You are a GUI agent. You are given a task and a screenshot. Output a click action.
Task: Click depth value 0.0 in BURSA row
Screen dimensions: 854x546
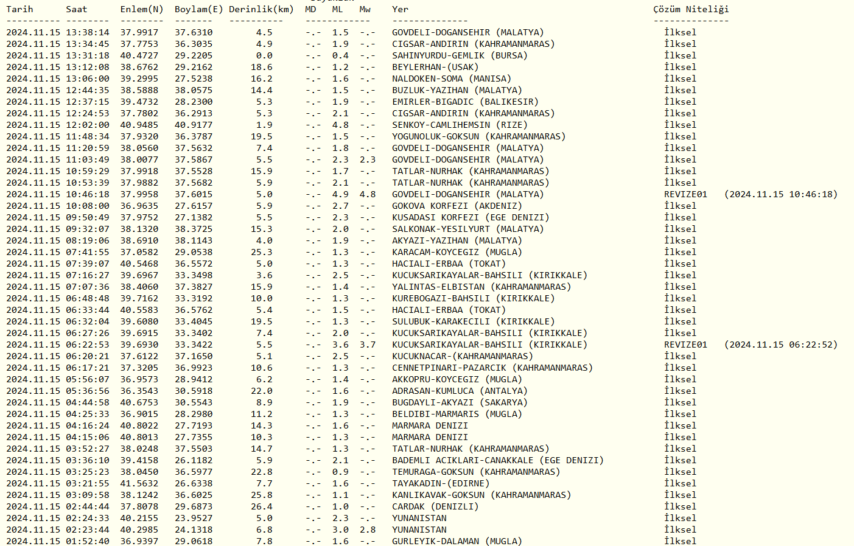264,55
